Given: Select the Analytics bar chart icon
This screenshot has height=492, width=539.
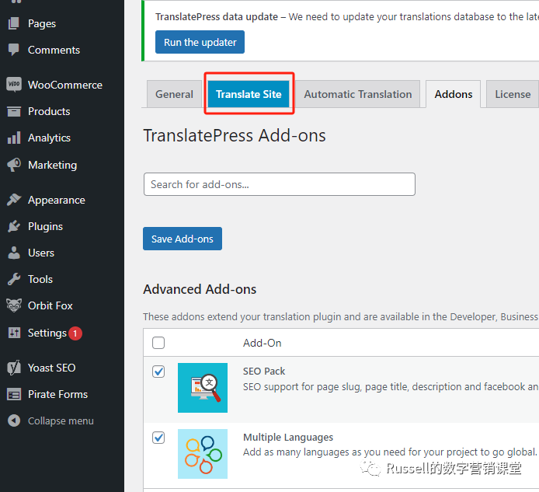Looking at the screenshot, I should (x=14, y=138).
